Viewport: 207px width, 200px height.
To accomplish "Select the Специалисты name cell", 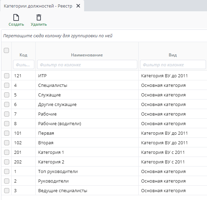I will tap(87, 85).
